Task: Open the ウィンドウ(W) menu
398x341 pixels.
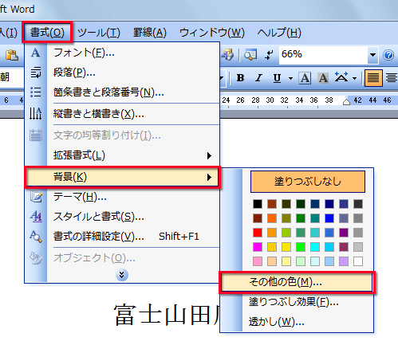Action: tap(212, 33)
